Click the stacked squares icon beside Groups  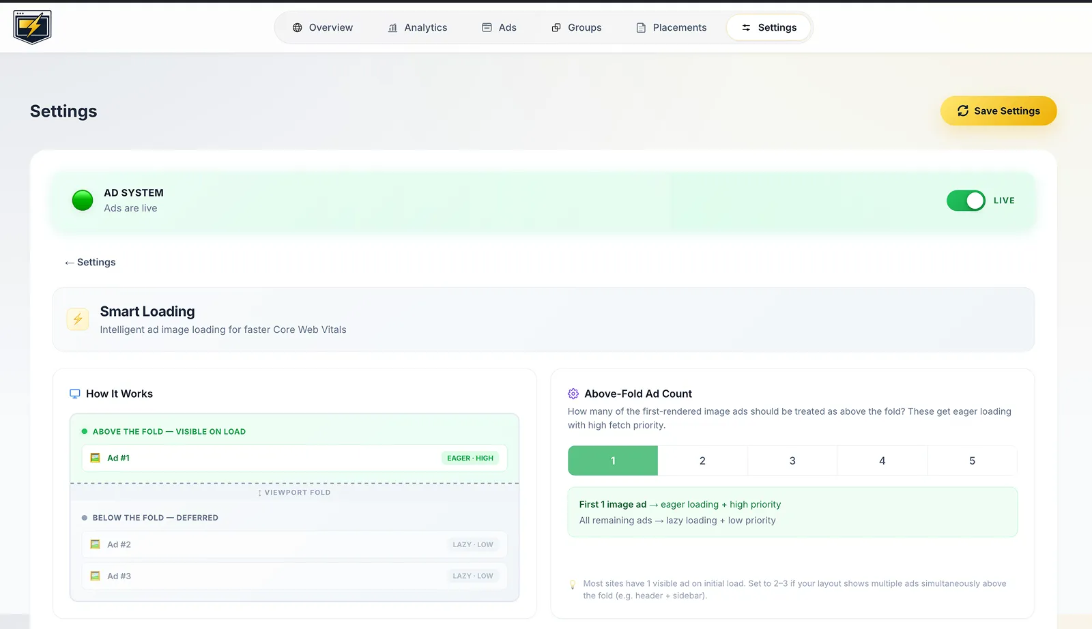pos(556,28)
